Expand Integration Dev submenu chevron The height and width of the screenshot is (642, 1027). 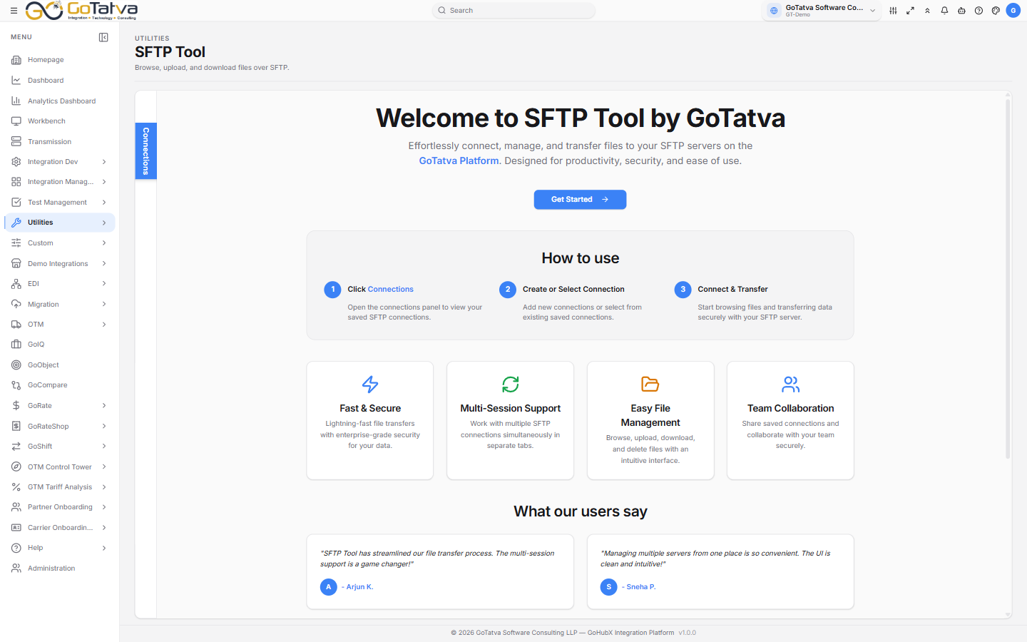[104, 162]
